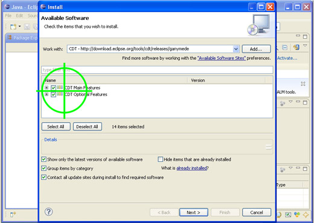Open the Edit menu in Eclipse
314x223 pixels.
coord(19,16)
